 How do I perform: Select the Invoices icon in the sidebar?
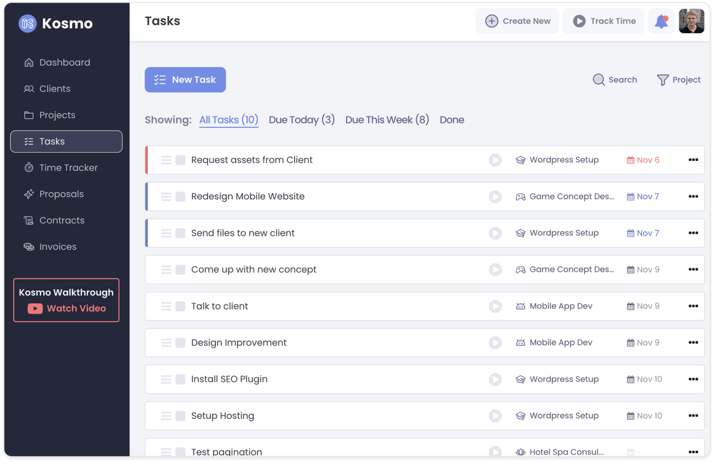(29, 247)
